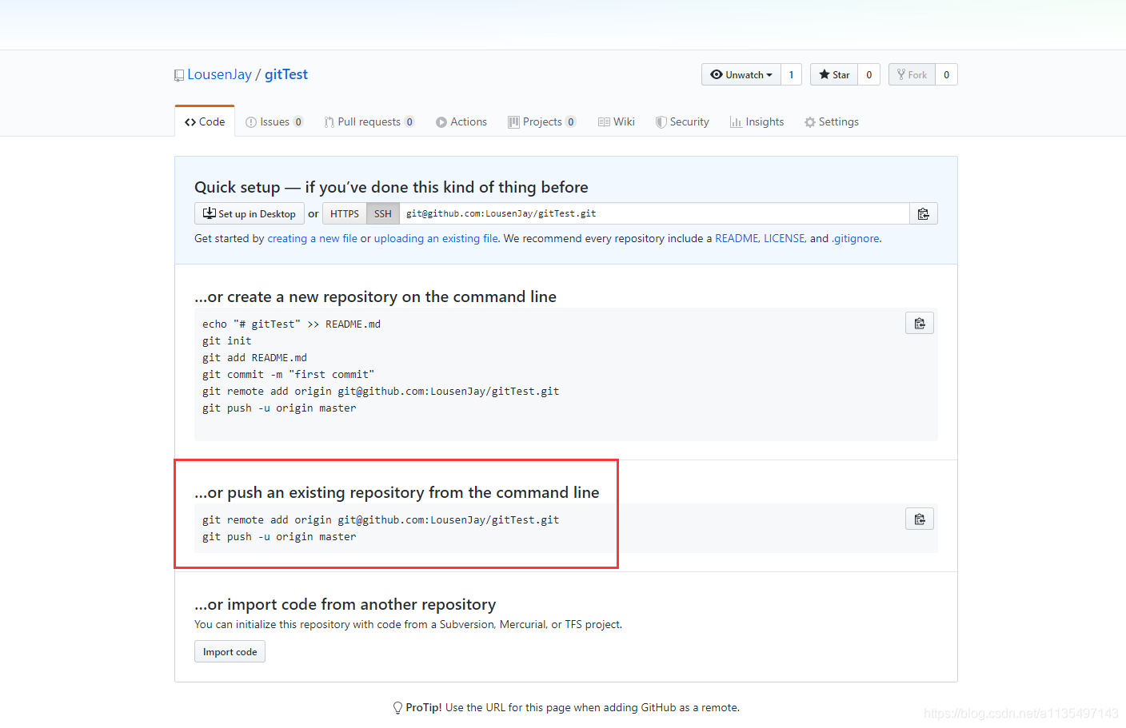1126x728 pixels.
Task: Click the Quick setup heading
Action: coord(391,187)
